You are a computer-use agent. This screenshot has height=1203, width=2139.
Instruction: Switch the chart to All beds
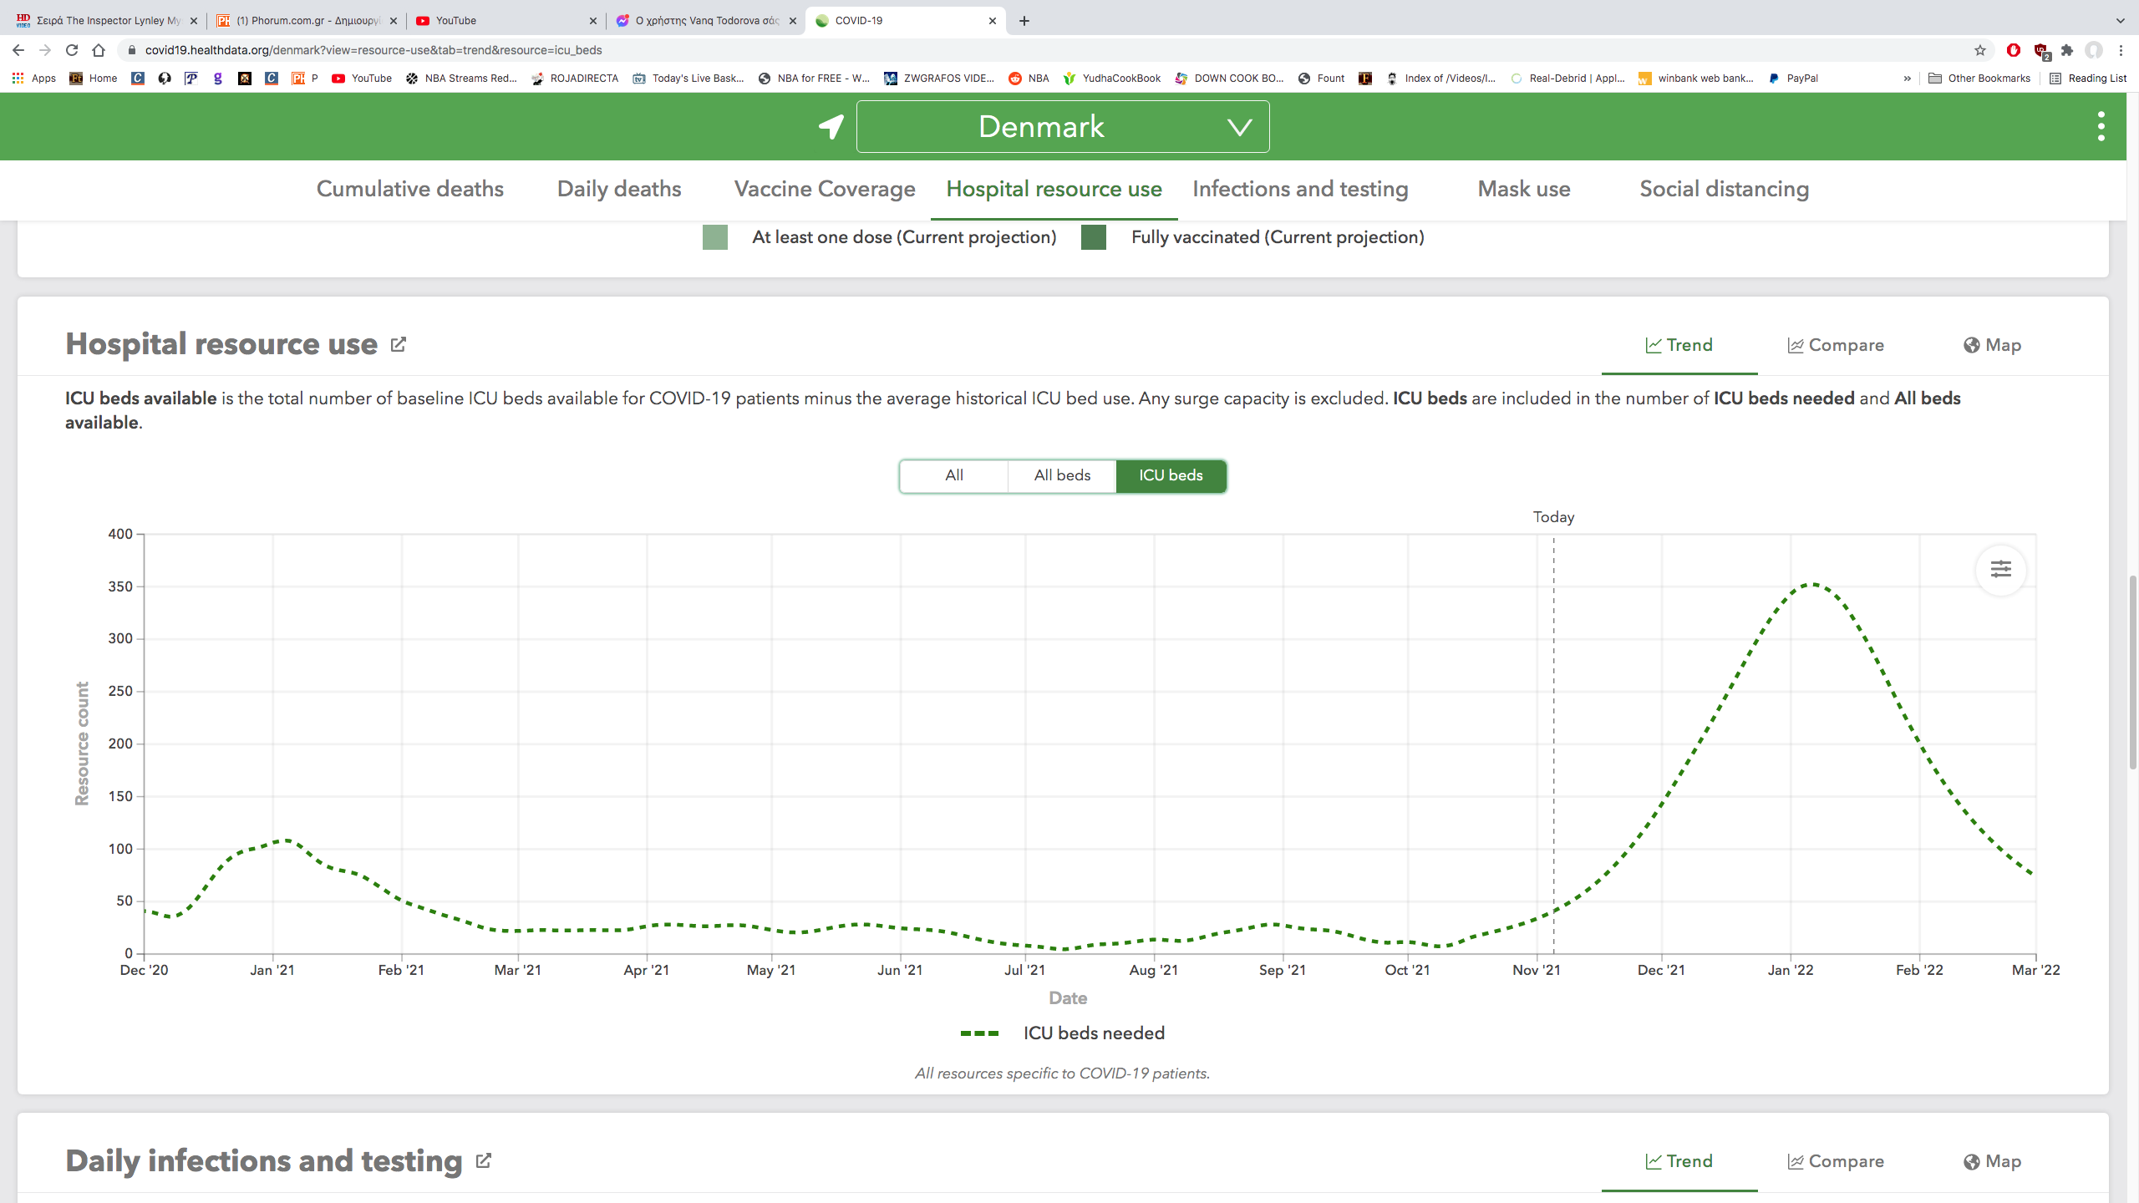(1062, 475)
